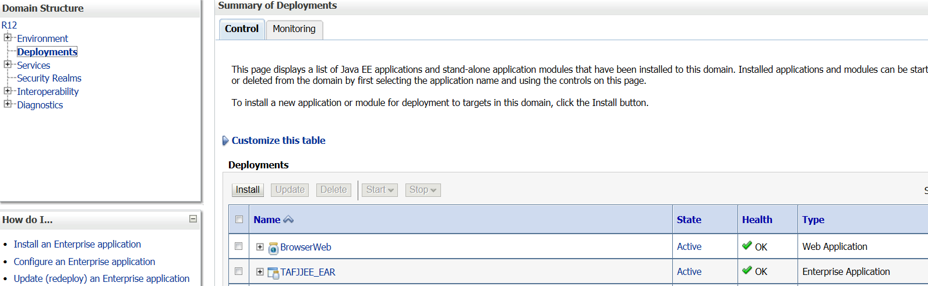The height and width of the screenshot is (286, 928).
Task: Click the green OK checkmark for BrowserWeb
Action: pyautogui.click(x=747, y=246)
